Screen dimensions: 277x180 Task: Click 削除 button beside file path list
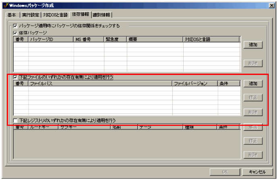pos(253,112)
